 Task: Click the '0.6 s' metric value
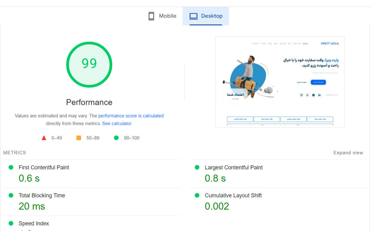coord(29,178)
